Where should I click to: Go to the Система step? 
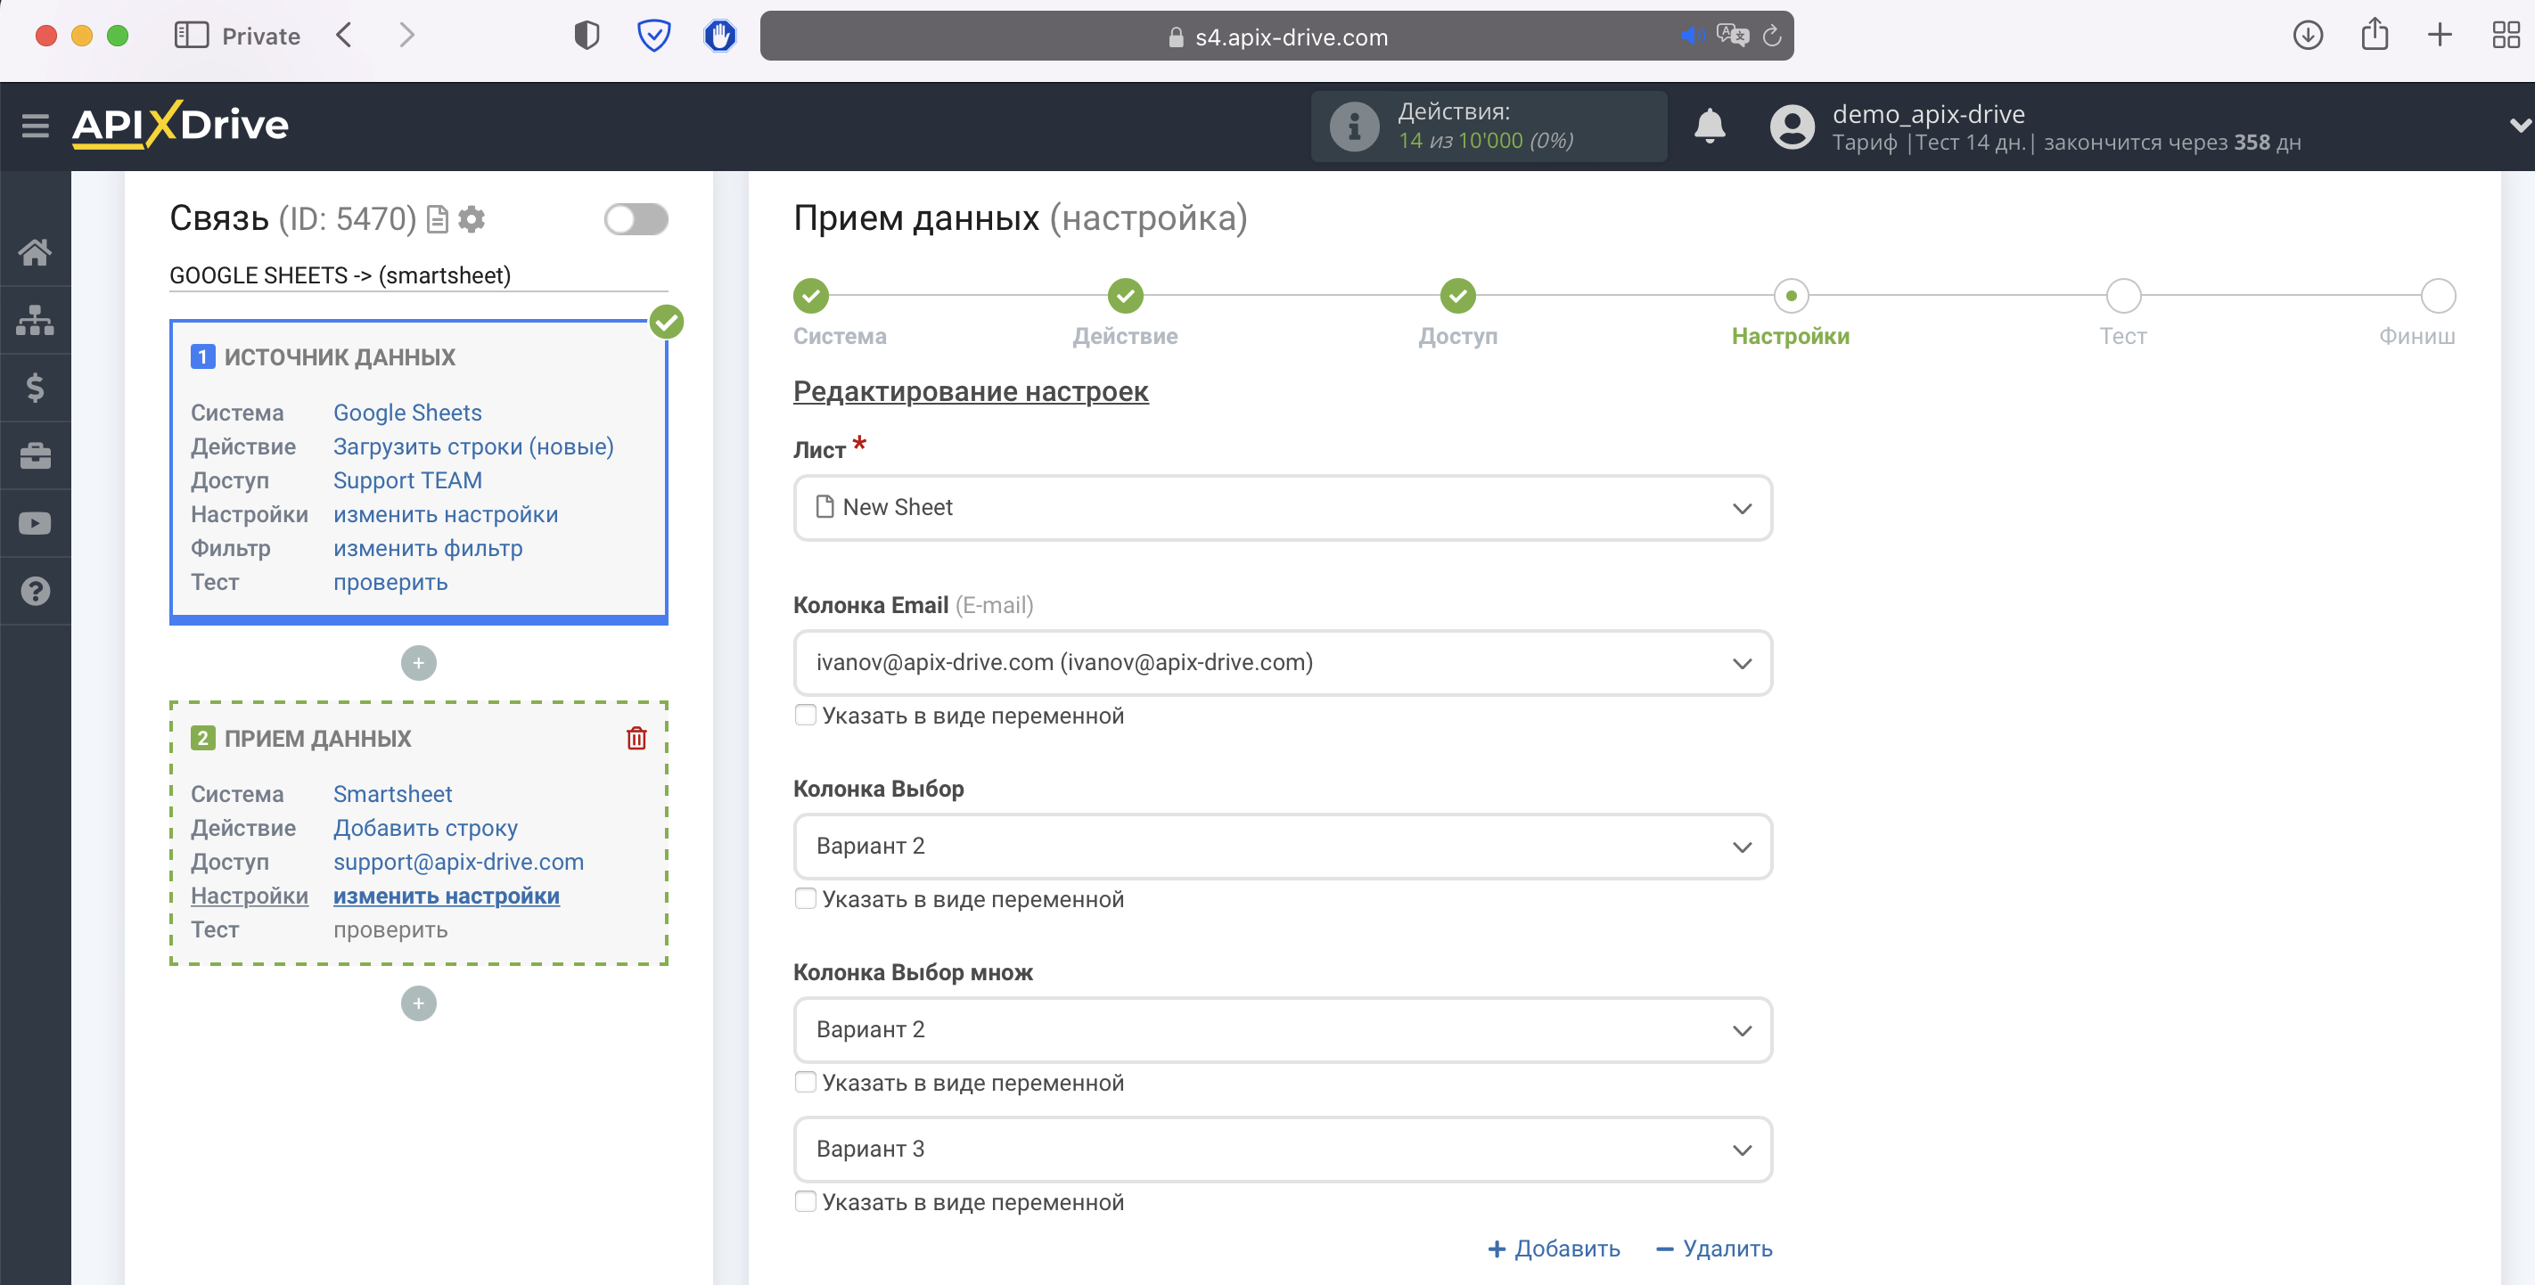[811, 295]
